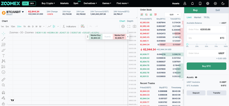Viewport: 229px width, 106px height.
Task: Toggle stay in drawing mode
Action: [4, 98]
